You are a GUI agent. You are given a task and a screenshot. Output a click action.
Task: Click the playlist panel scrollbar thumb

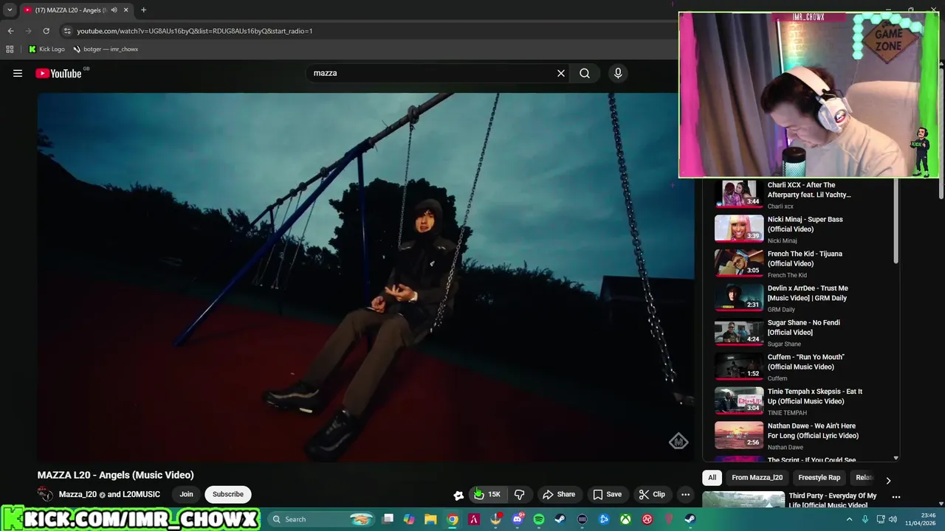click(x=896, y=221)
